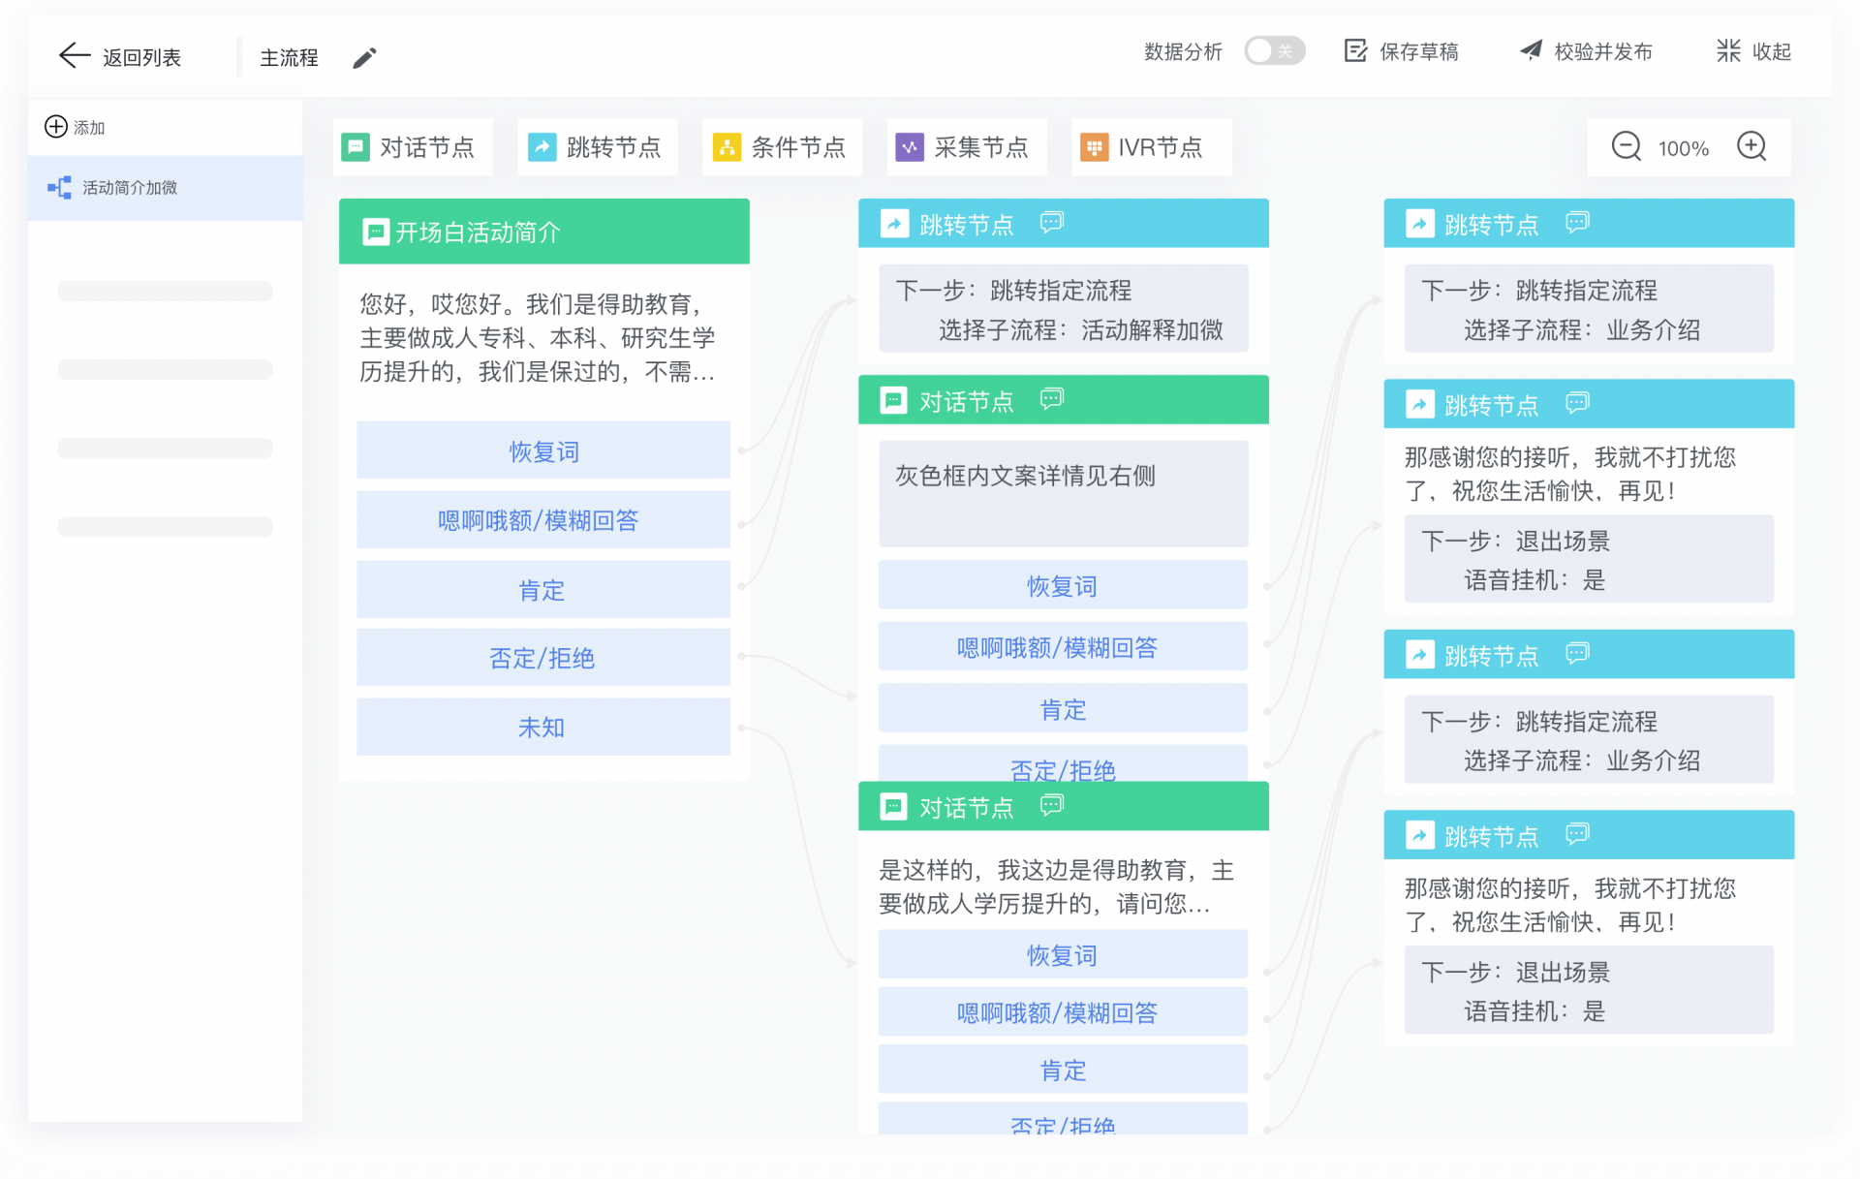Screen dimensions: 1860x1179
Task: Toggle the 数据分析 switch
Action: click(x=1273, y=51)
